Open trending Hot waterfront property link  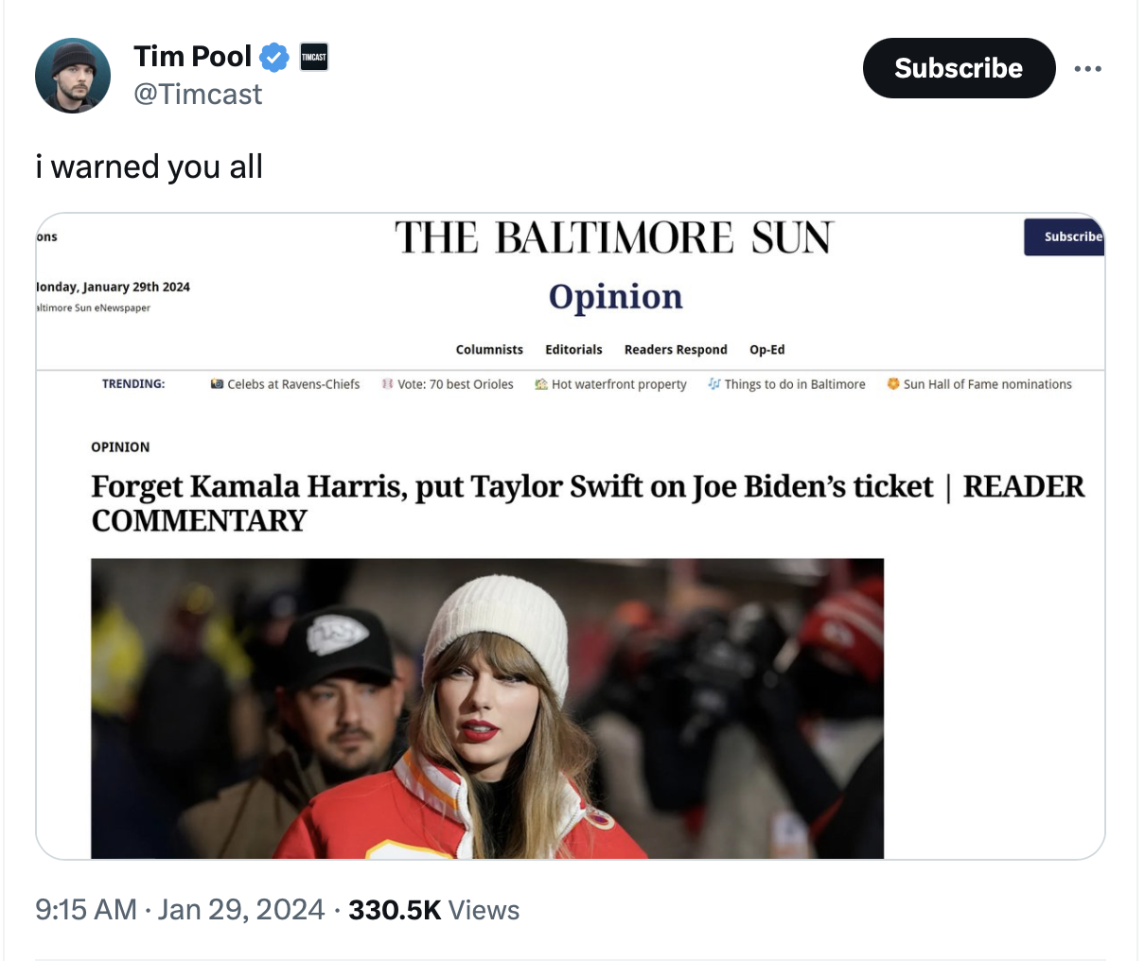pos(619,384)
